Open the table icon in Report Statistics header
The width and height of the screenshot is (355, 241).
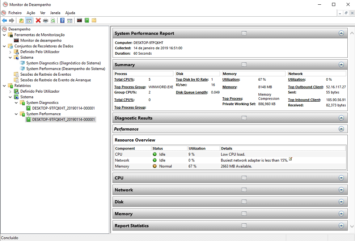coord(244,225)
